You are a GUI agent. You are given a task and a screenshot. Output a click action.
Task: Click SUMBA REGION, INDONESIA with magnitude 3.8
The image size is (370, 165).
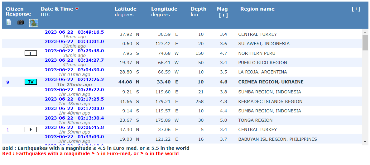click(x=270, y=92)
